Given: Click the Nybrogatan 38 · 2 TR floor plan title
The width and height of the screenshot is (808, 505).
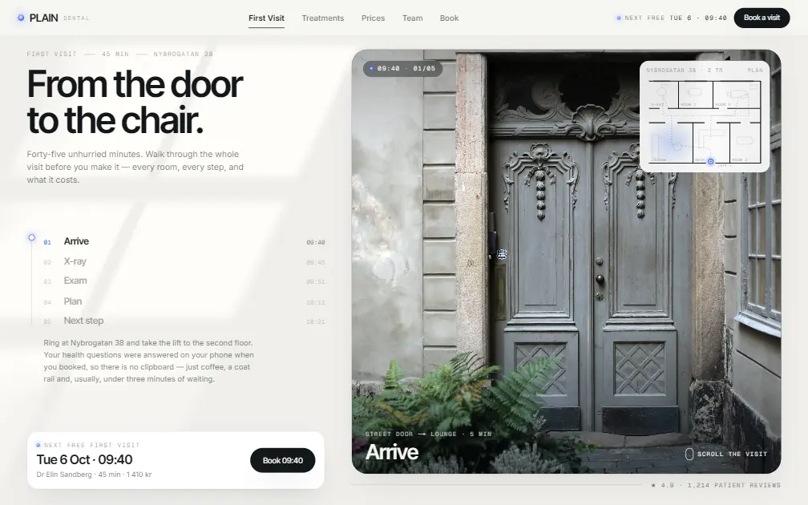Looking at the screenshot, I should (685, 70).
